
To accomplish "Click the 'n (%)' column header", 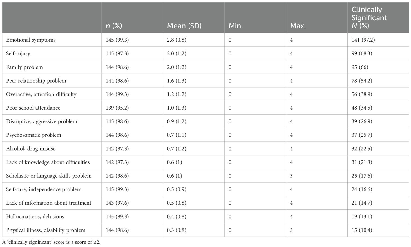I will tap(114, 26).
